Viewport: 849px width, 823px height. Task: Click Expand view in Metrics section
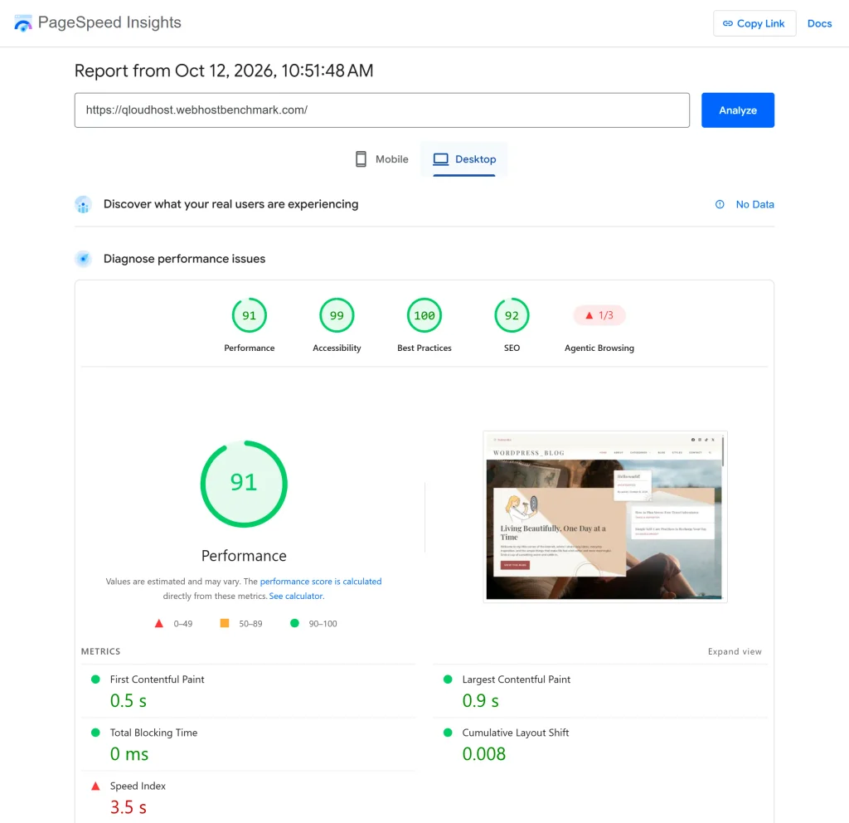click(x=735, y=651)
